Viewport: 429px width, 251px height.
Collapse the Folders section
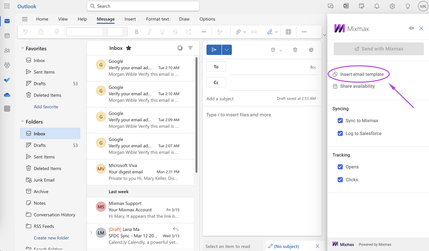[22, 121]
